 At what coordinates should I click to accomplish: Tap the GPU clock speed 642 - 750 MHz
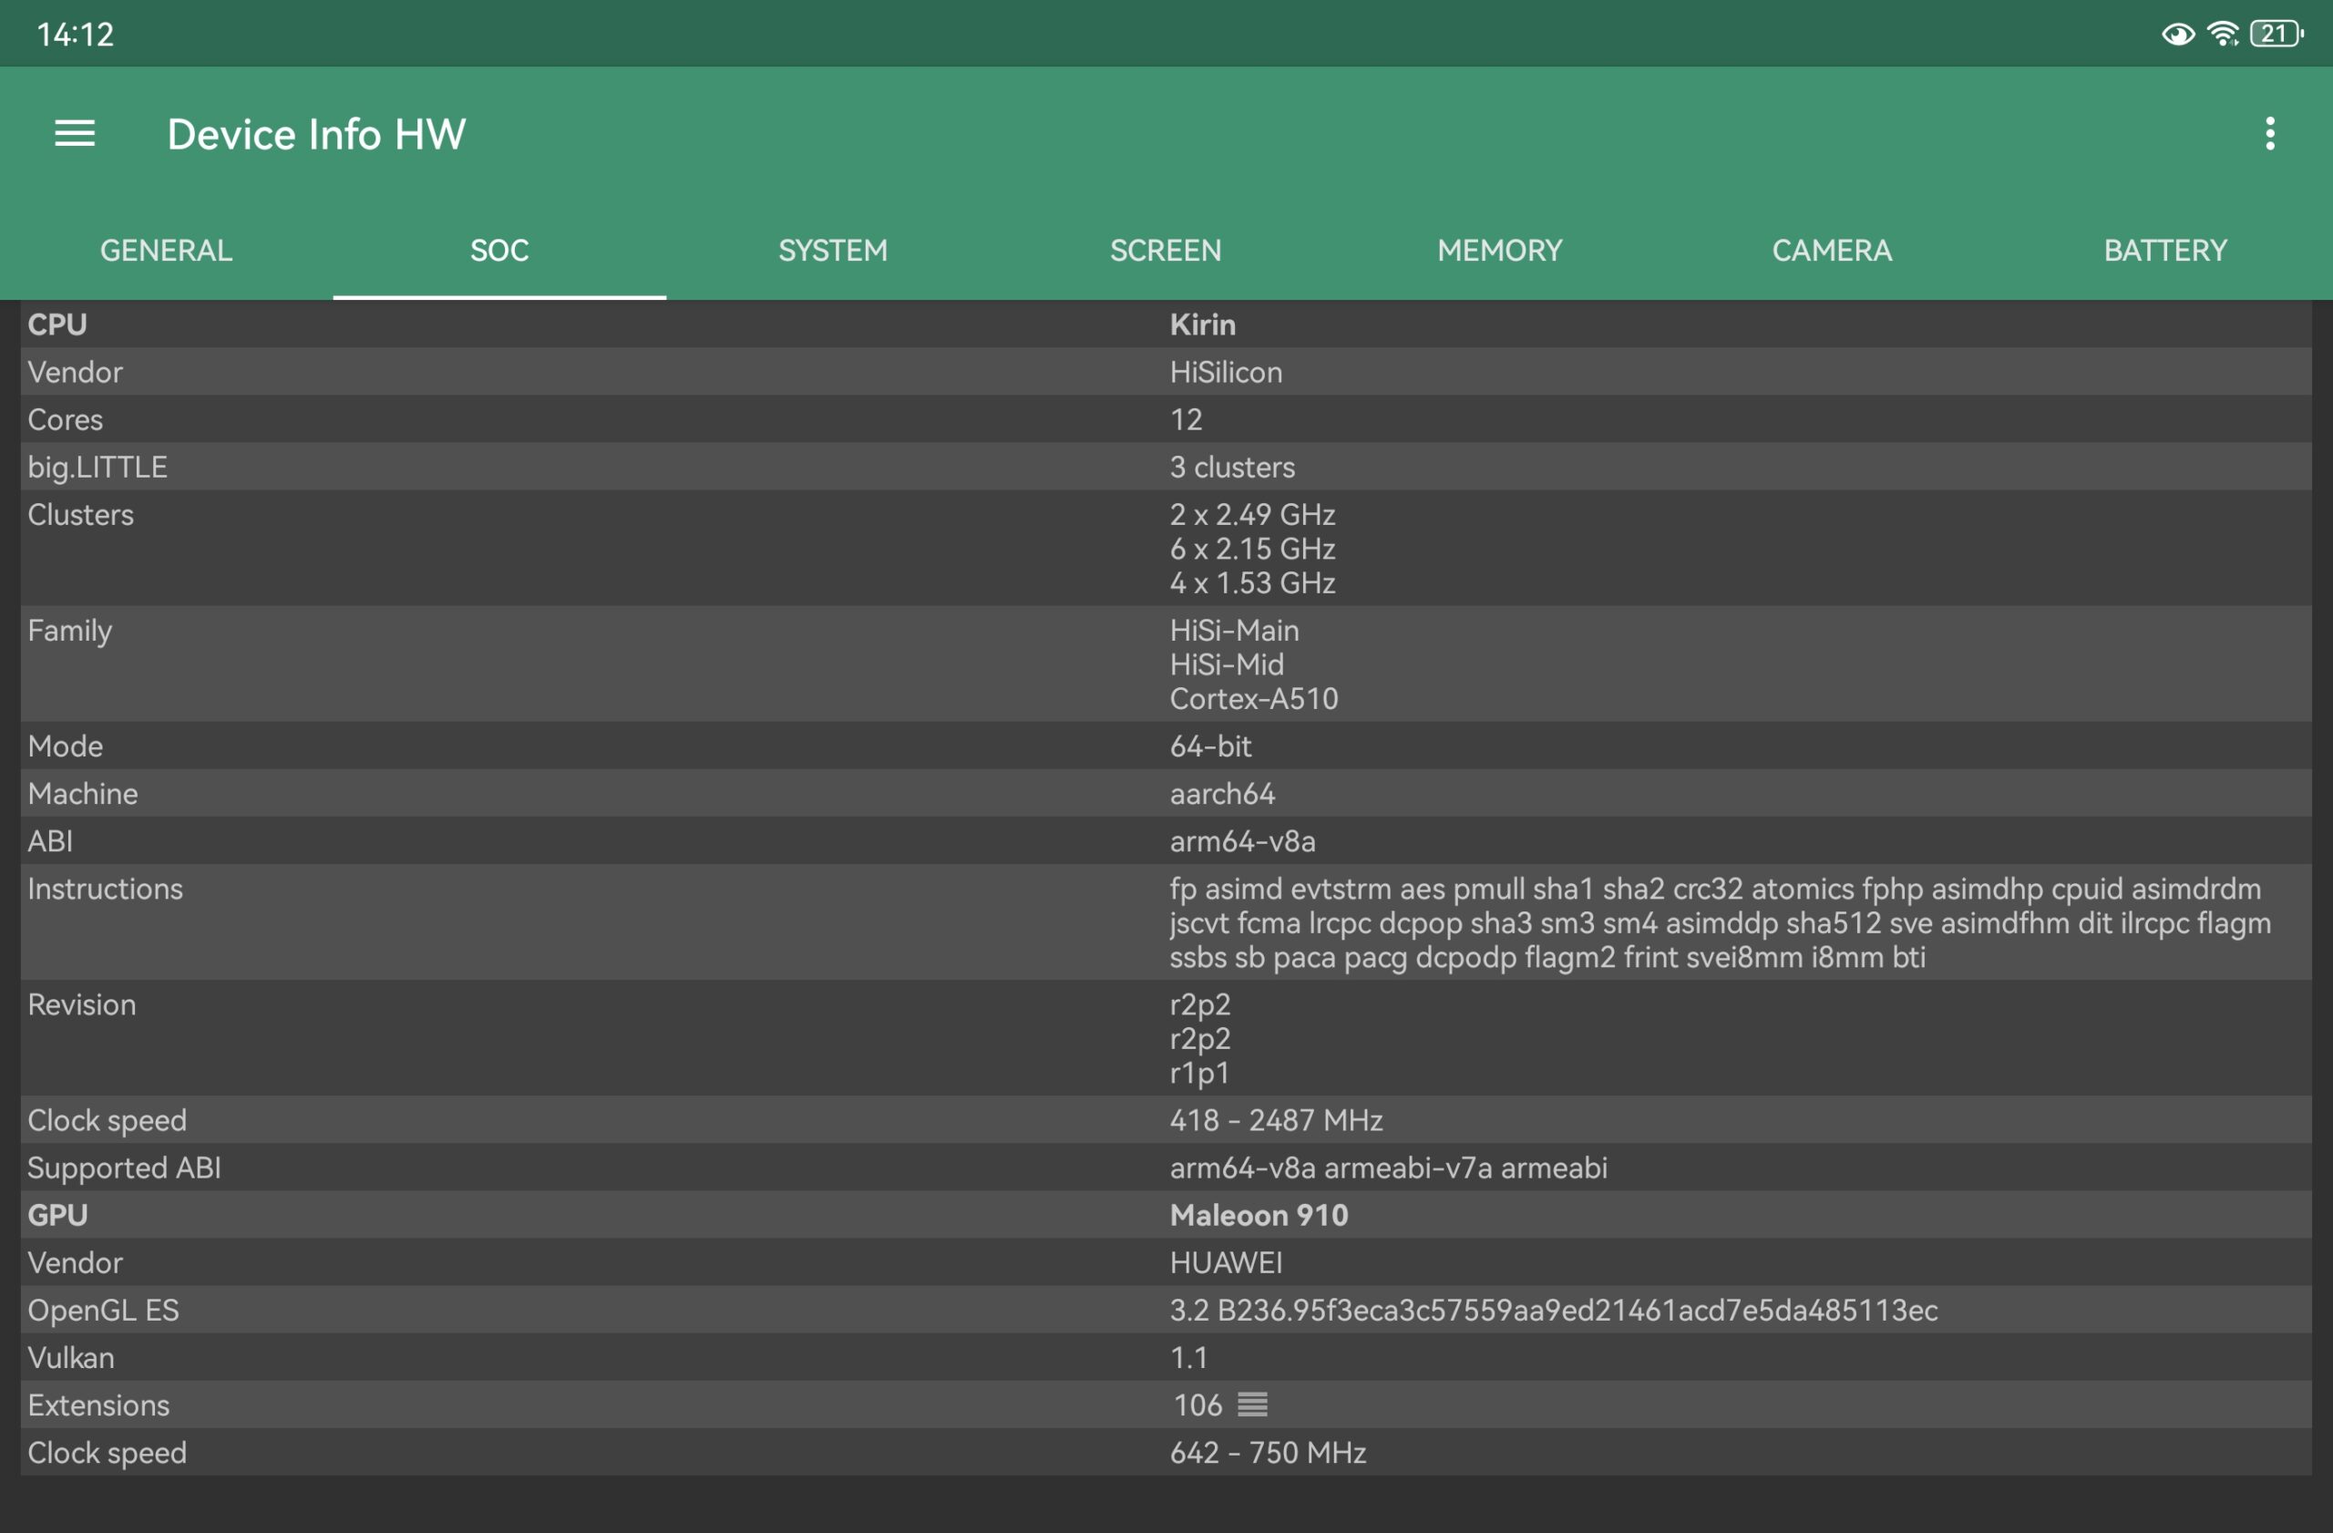click(x=1268, y=1453)
